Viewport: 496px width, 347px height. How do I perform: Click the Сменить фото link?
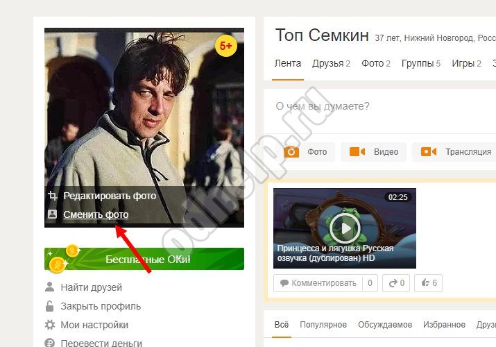point(96,214)
